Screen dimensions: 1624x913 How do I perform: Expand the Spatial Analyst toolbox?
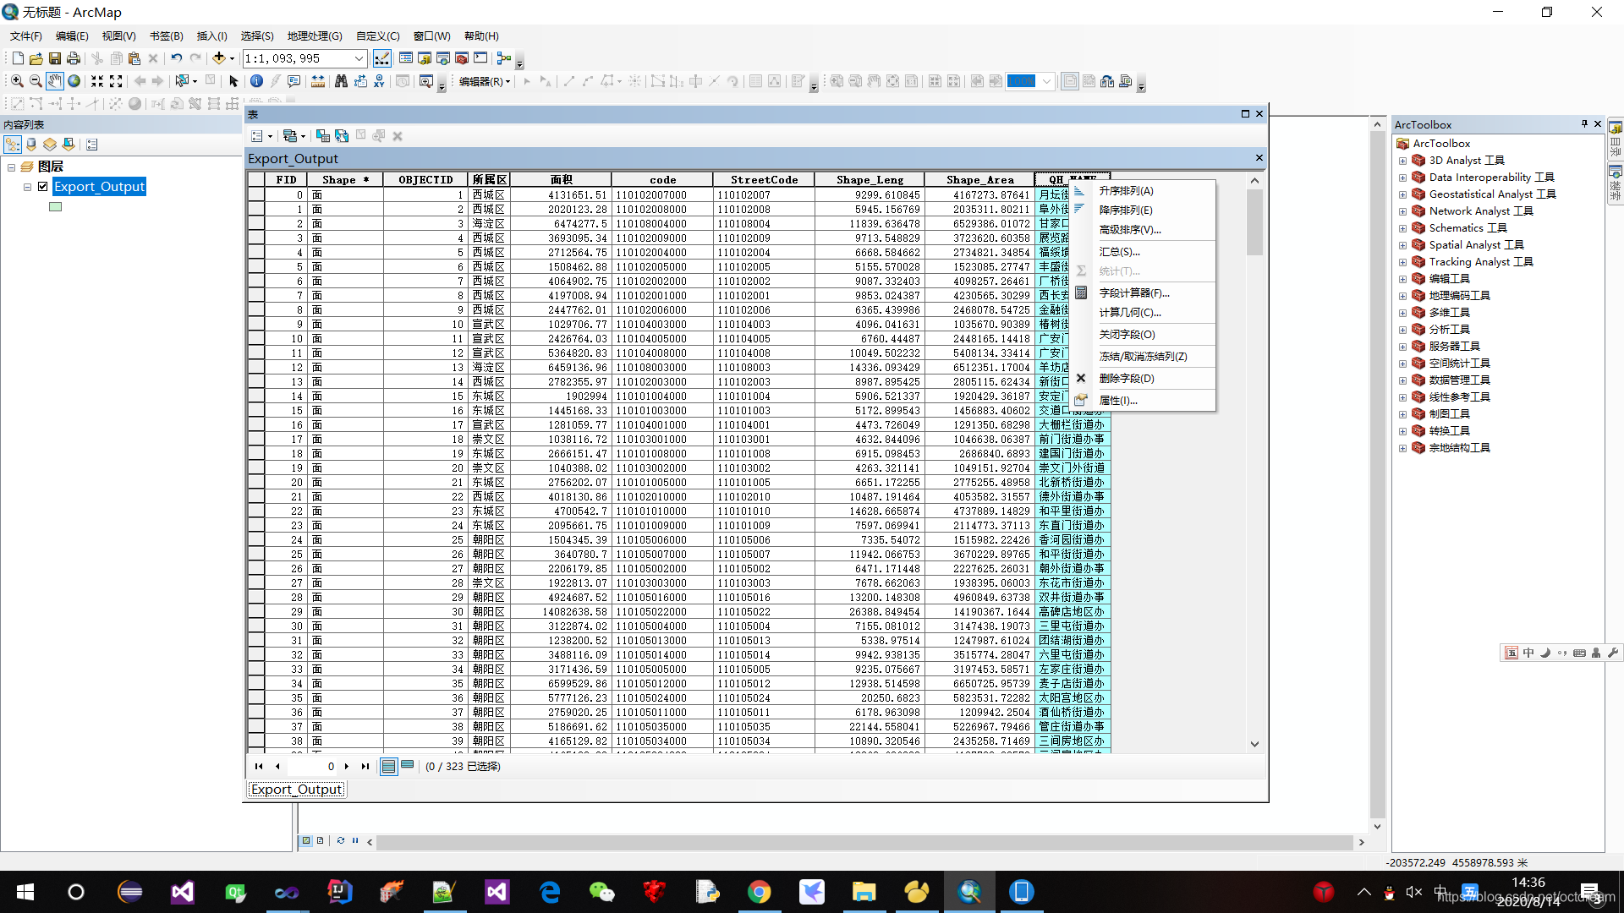(1402, 245)
